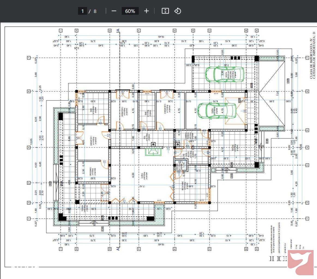Click the LIVING room label
This screenshot has width=317, height=279.
tap(142, 176)
